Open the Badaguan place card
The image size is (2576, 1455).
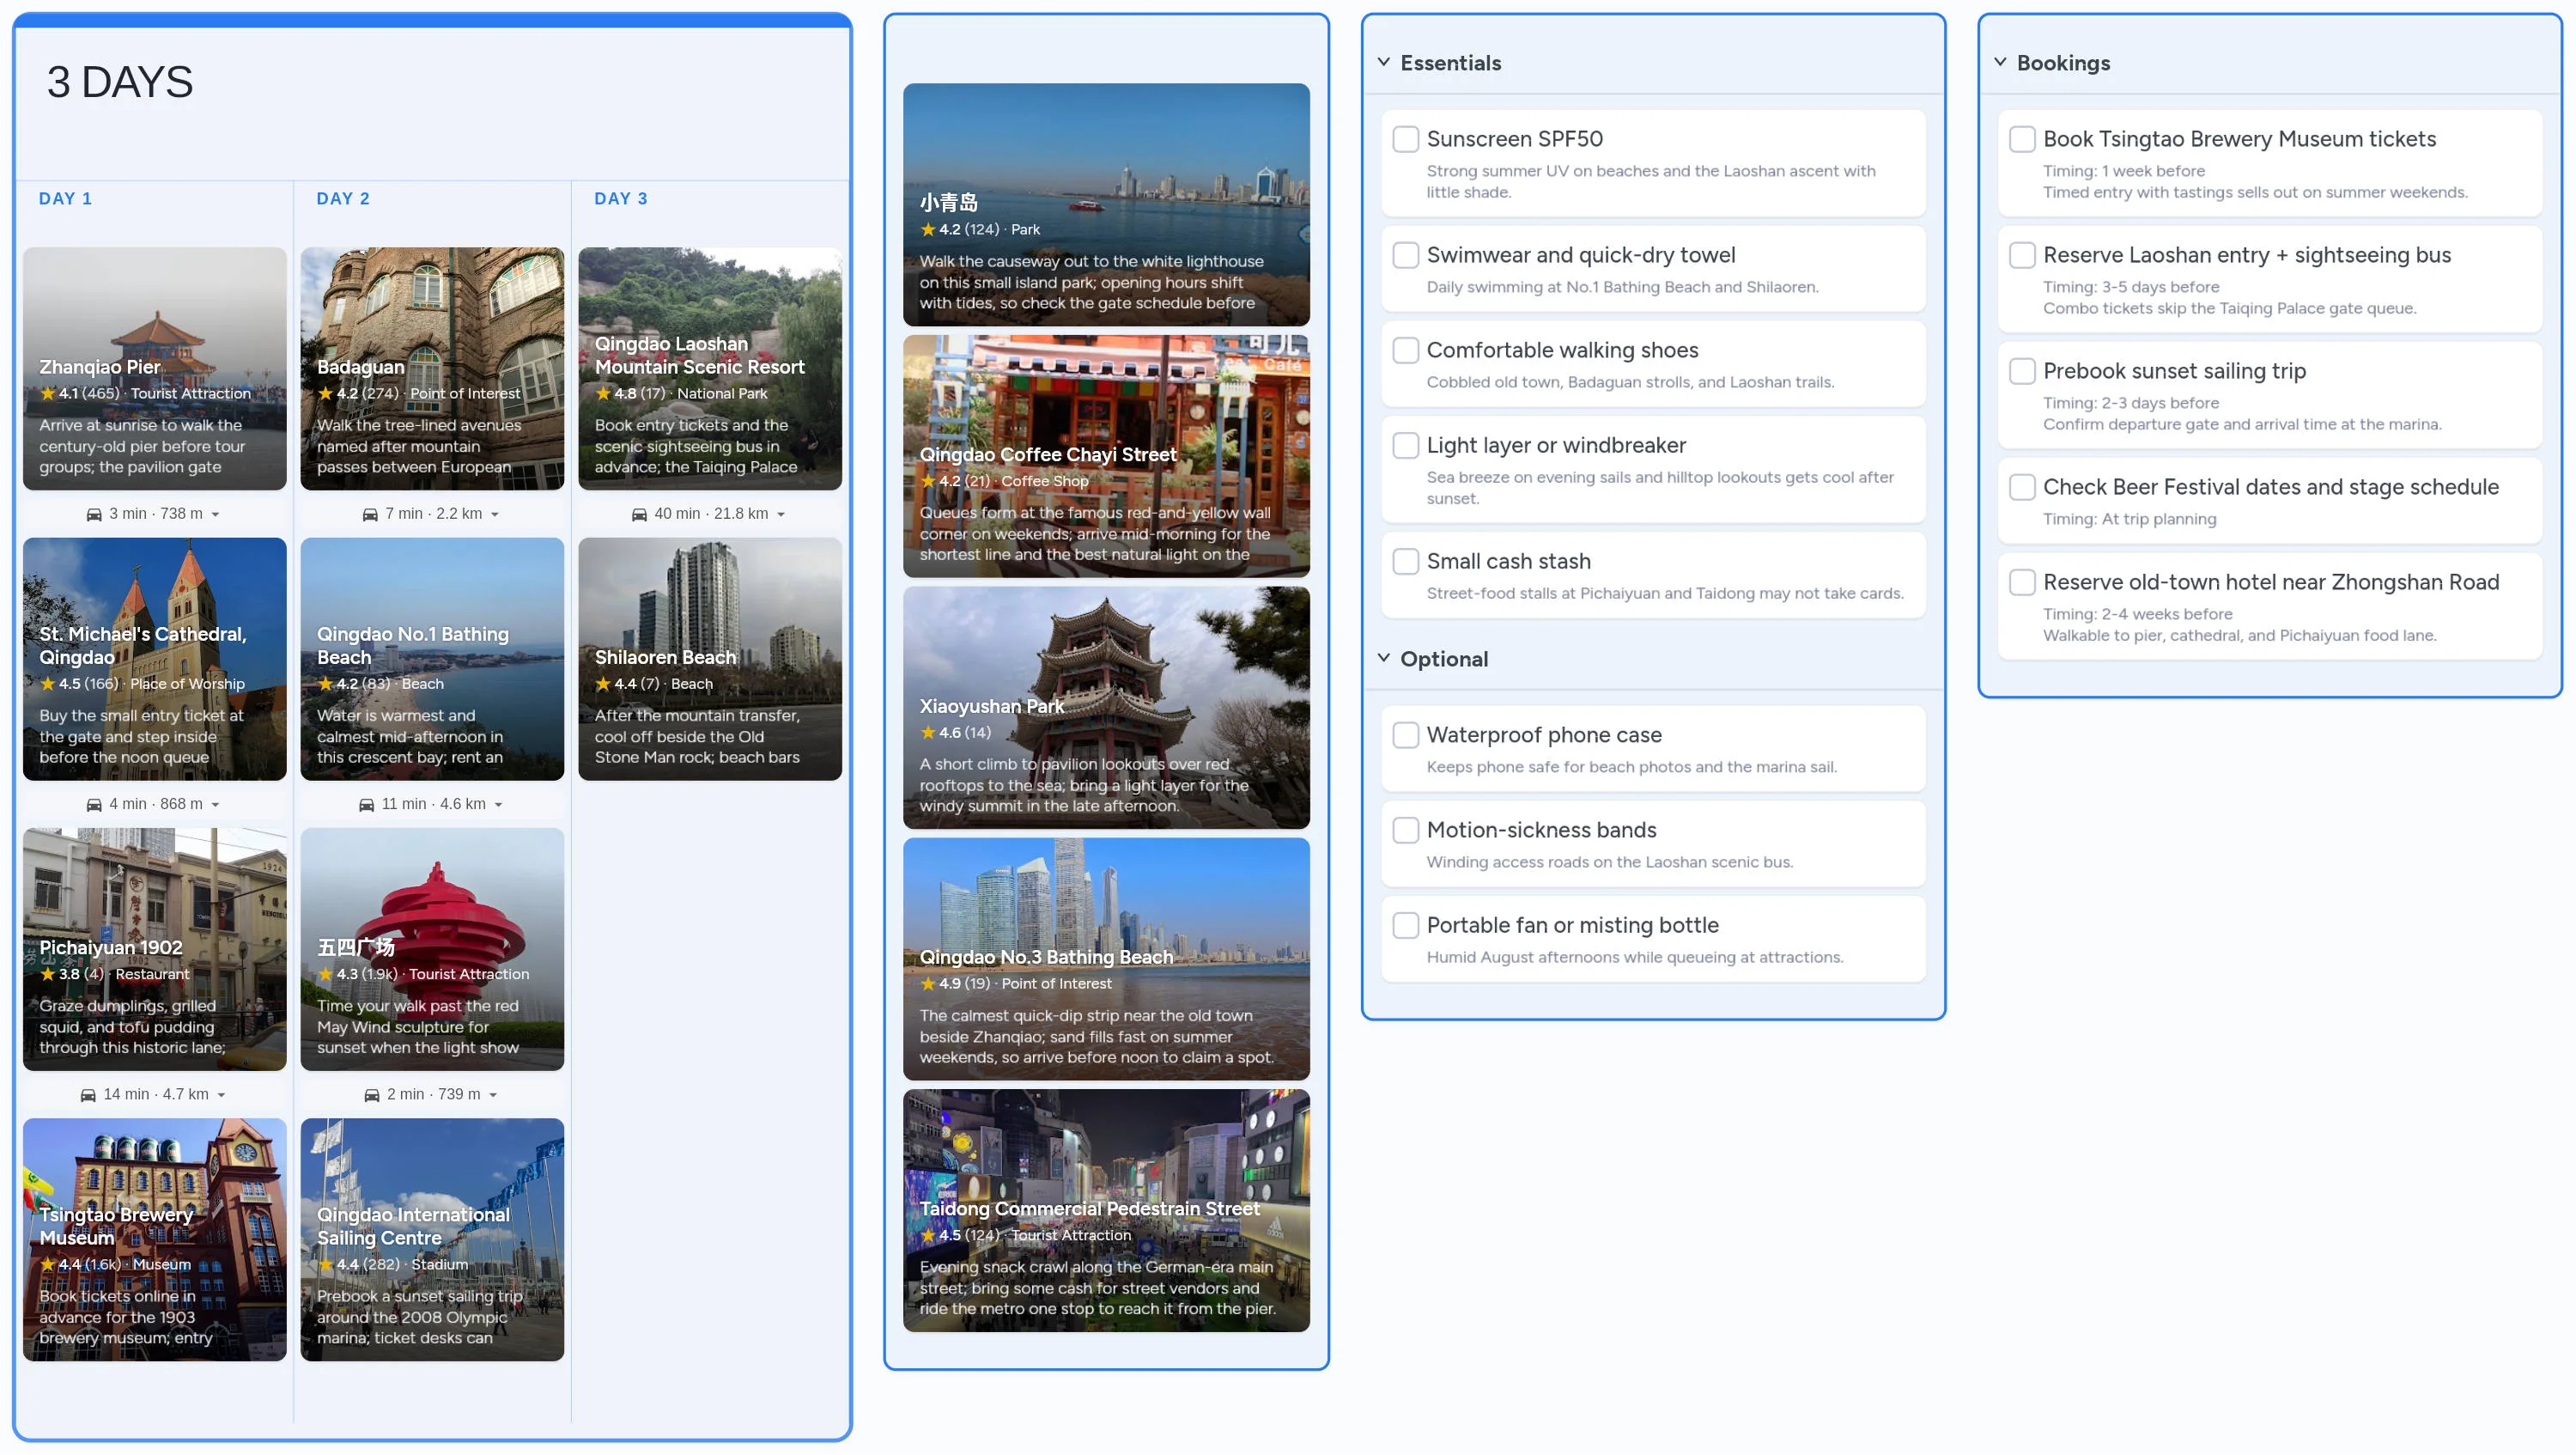(x=432, y=369)
